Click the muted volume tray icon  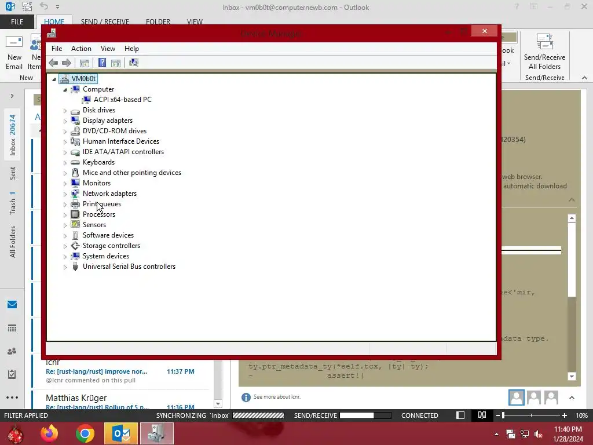pos(538,434)
